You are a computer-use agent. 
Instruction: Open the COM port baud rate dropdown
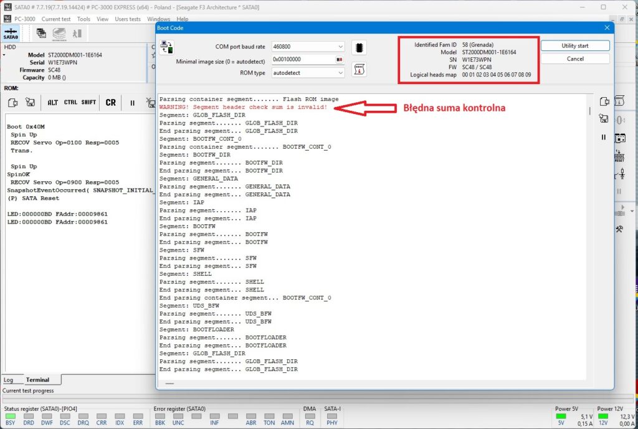308,47
